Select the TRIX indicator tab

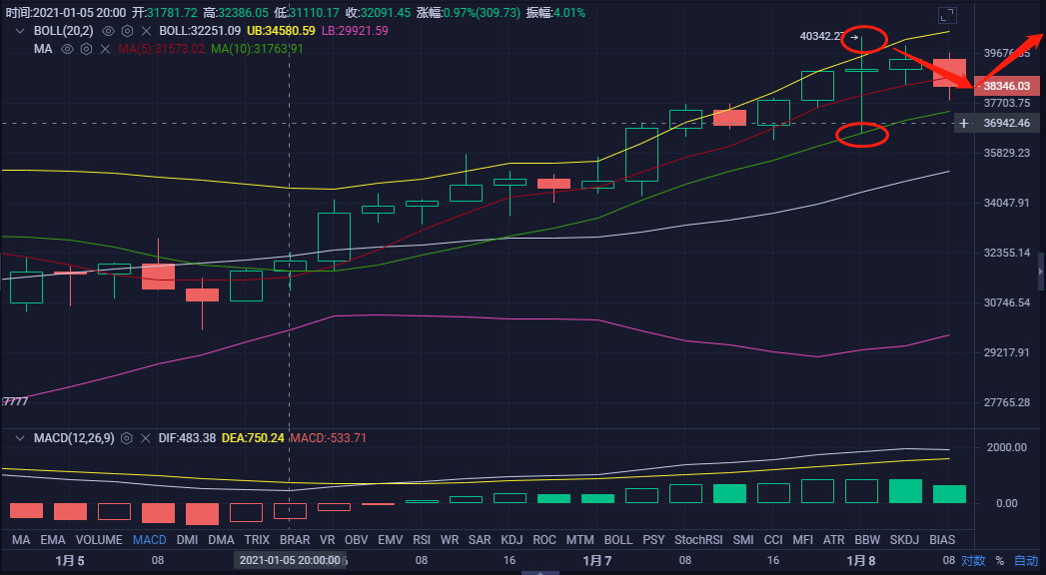[x=257, y=540]
